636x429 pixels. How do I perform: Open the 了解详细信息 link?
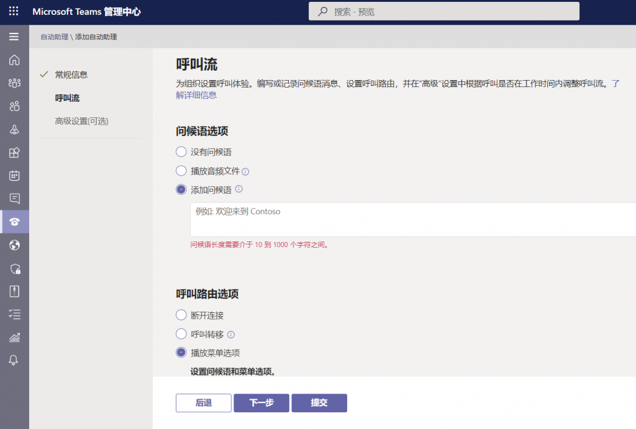196,95
